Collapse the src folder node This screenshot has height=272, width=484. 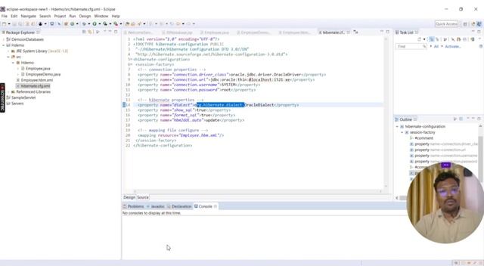(x=8, y=57)
